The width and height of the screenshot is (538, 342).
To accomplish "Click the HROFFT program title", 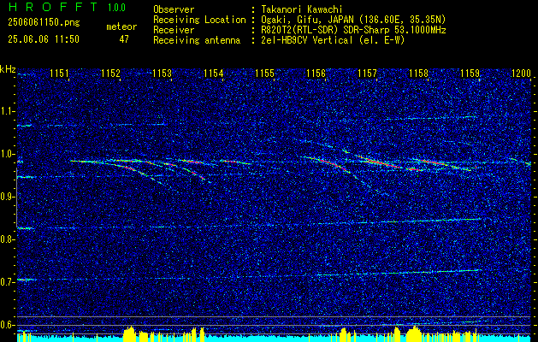I will coord(53,7).
